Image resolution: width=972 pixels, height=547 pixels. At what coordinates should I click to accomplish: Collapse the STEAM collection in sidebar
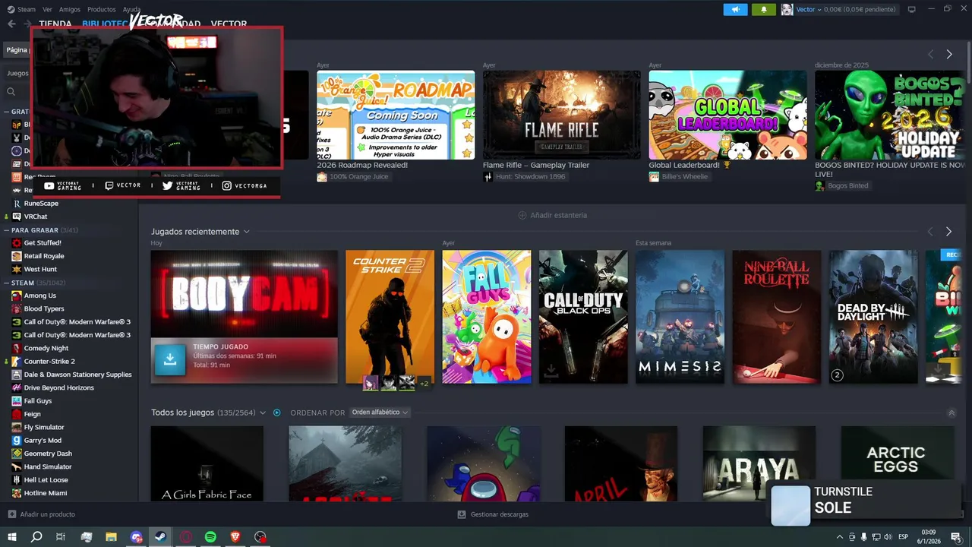[x=6, y=283]
